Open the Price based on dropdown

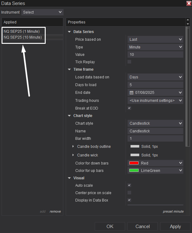point(155,40)
